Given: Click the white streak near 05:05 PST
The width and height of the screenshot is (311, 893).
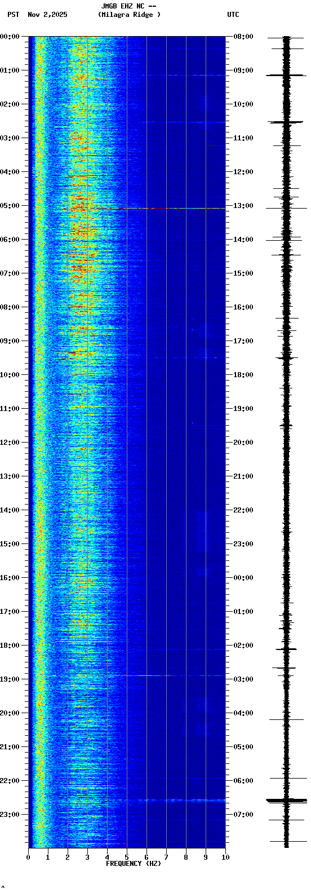Looking at the screenshot, I should [x=175, y=209].
